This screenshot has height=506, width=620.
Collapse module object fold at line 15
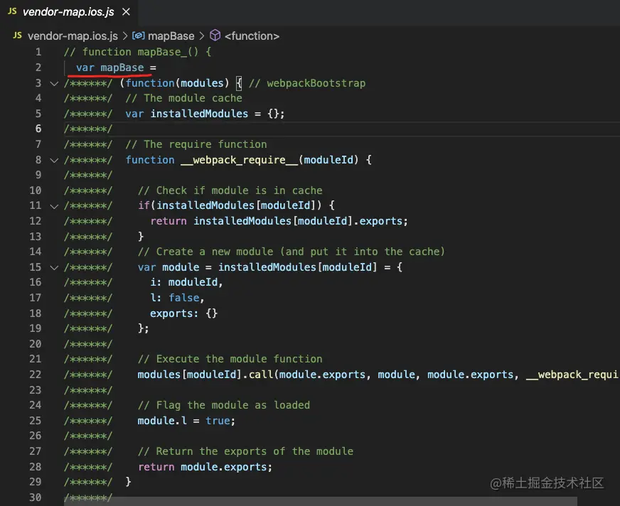(x=54, y=268)
